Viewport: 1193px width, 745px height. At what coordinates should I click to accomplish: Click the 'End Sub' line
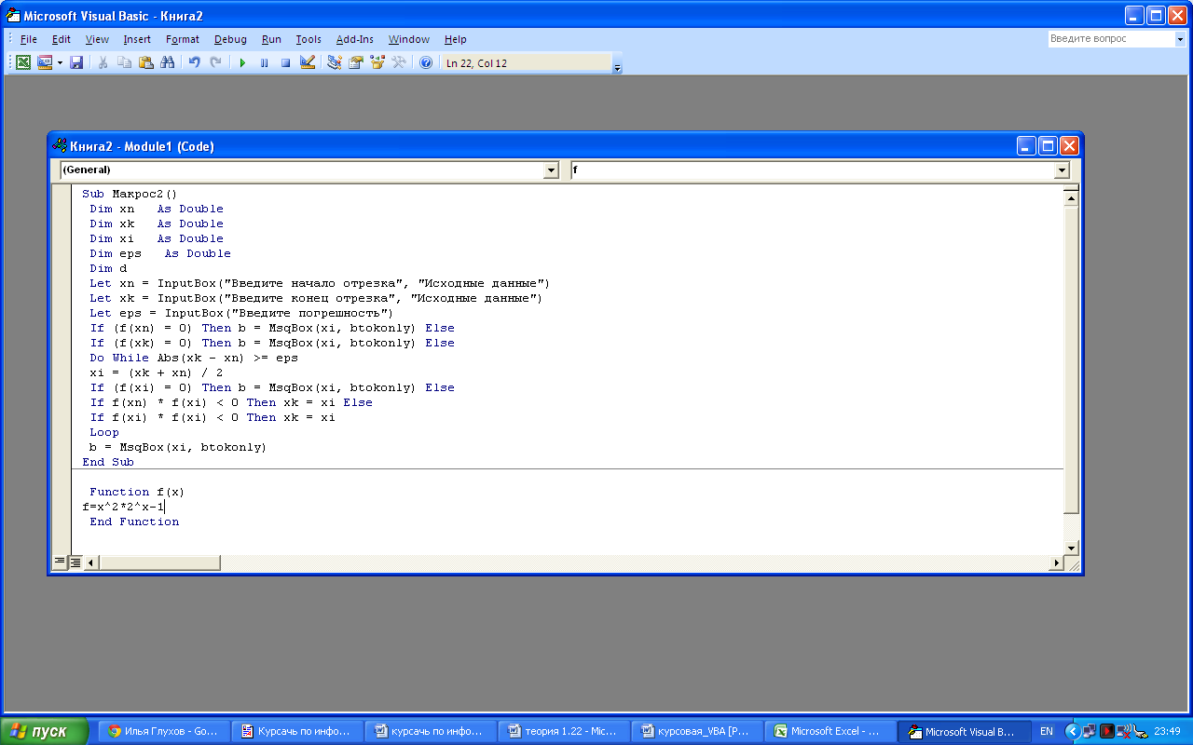pos(108,462)
